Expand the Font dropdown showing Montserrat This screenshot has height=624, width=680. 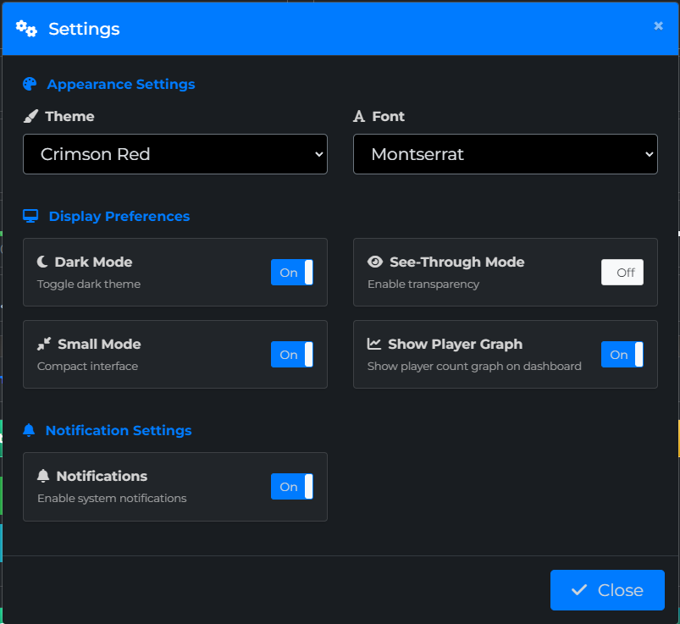505,154
